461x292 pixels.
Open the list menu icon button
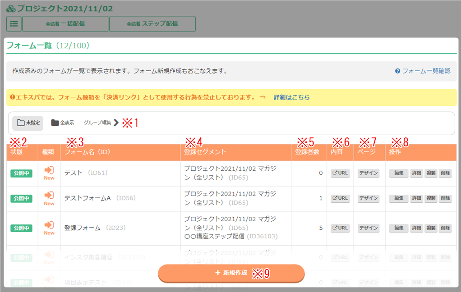coord(14,24)
